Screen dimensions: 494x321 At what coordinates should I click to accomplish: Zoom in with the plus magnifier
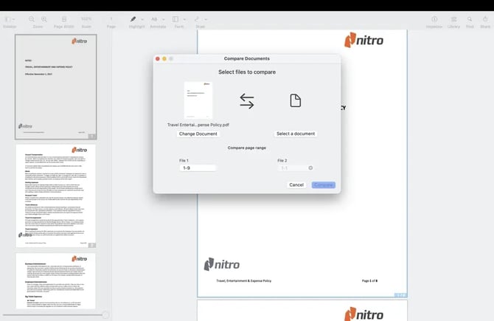pos(44,19)
